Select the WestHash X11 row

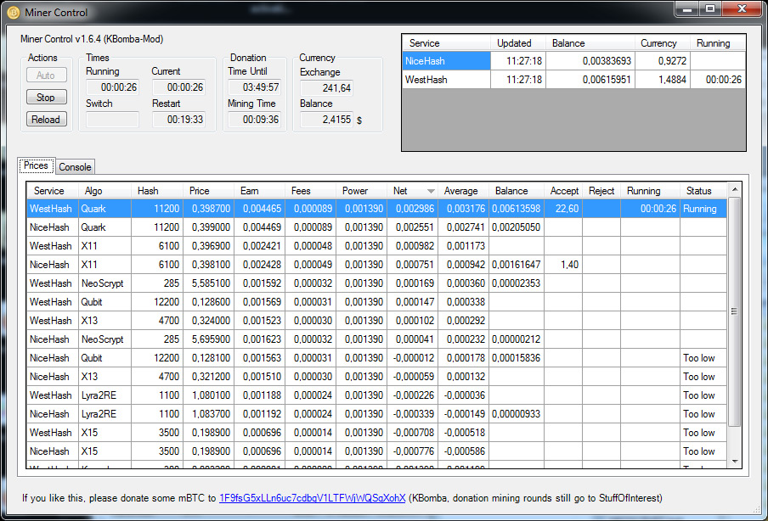point(376,245)
